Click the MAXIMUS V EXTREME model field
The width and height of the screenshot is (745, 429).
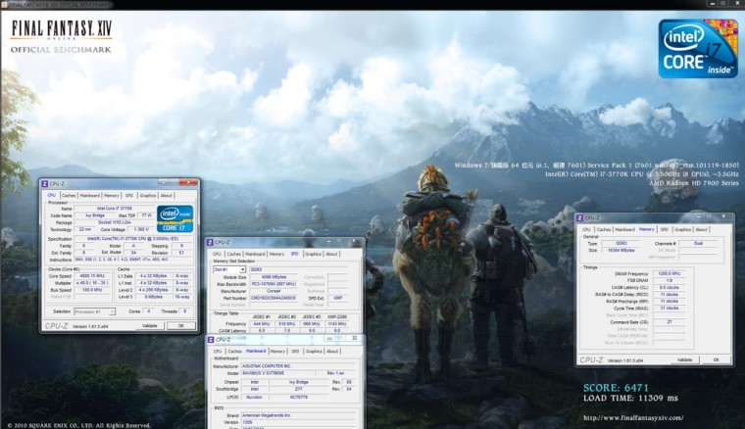pos(277,373)
